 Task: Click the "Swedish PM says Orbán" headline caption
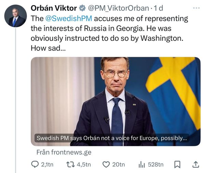pyautogui.click(x=112, y=139)
